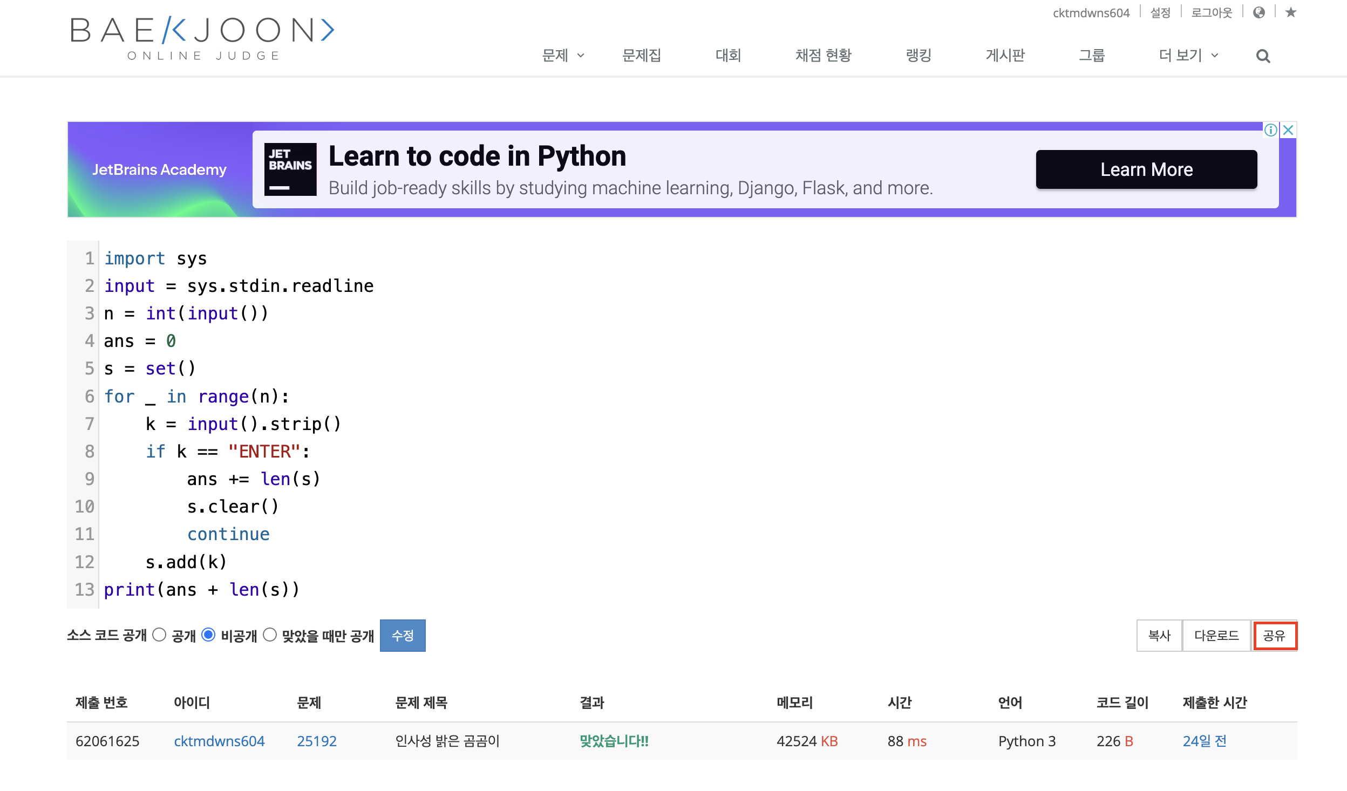Click the star favorites icon at top right

(x=1290, y=12)
